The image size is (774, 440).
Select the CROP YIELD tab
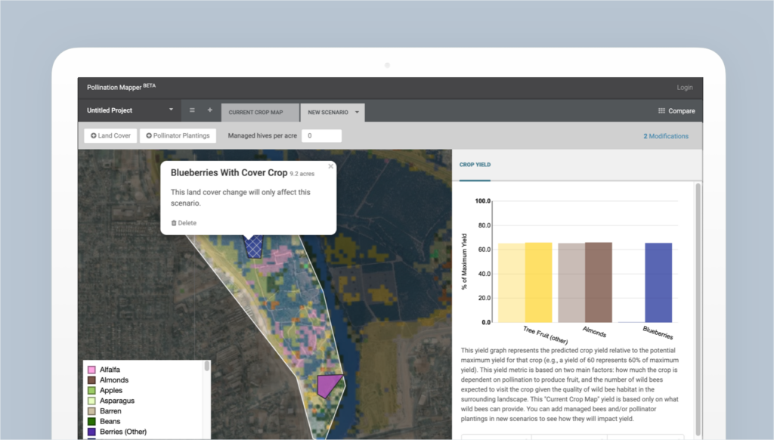[x=475, y=164]
